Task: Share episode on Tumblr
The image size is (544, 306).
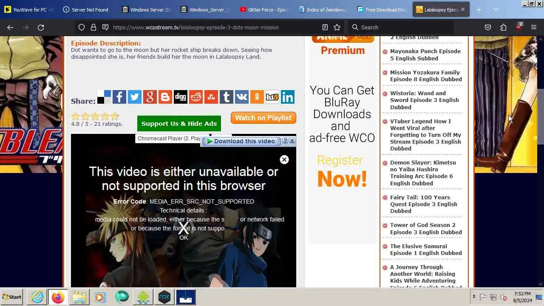Action: (227, 97)
